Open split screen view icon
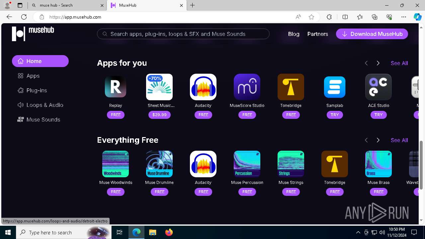 tap(345, 17)
